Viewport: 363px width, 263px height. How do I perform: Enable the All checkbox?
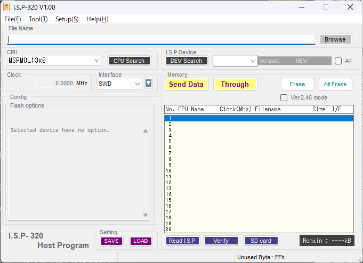(338, 61)
